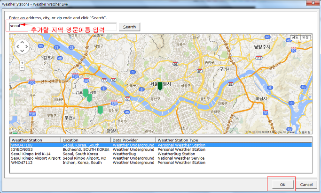Viewport: 321px width, 193px height.
Task: Switch map to 위성 satellite view
Action: coord(305,37)
